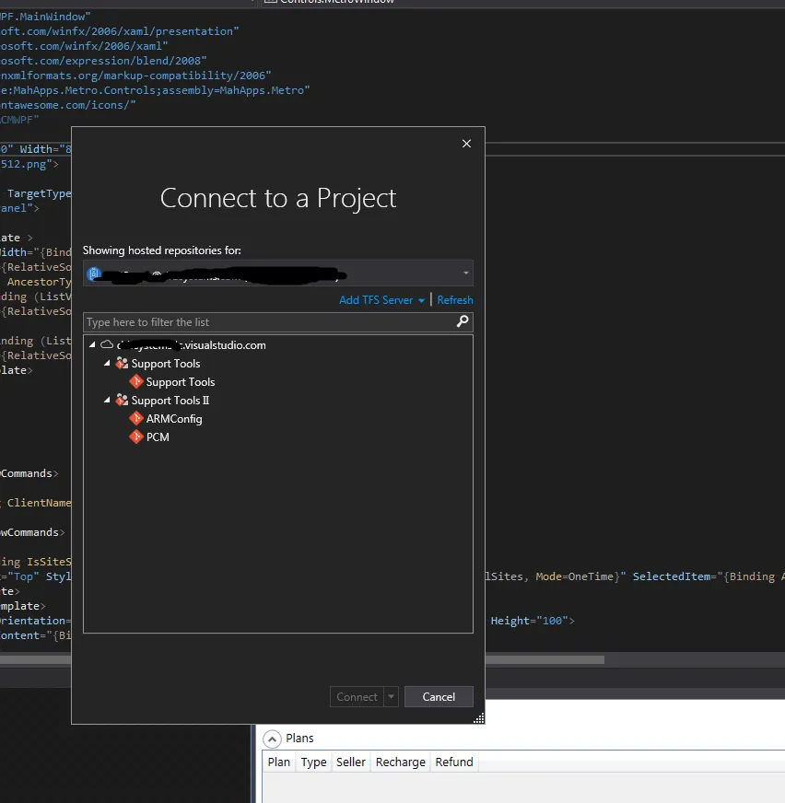
Task: Click the Cancel button
Action: [439, 697]
